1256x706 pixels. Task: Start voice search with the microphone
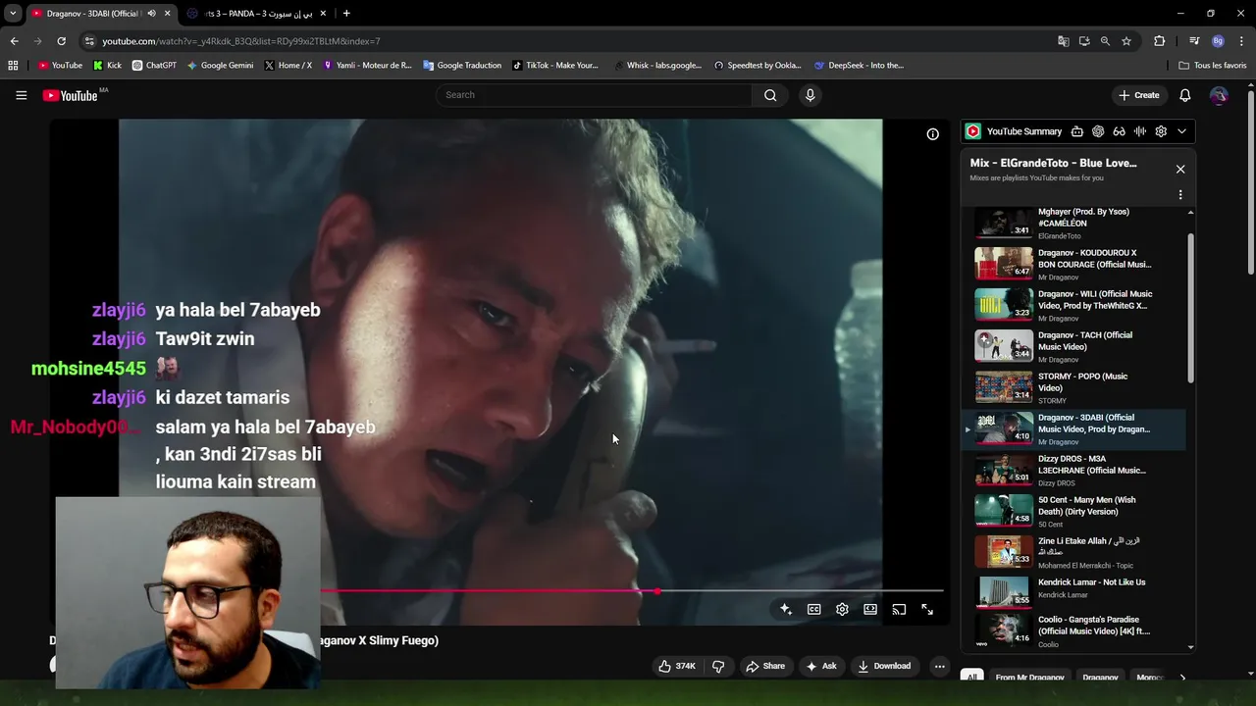[810, 95]
